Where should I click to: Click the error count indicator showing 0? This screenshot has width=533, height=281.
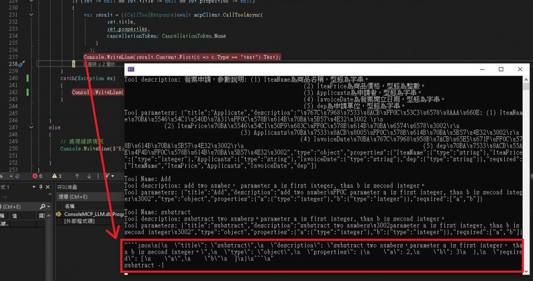(x=37, y=176)
